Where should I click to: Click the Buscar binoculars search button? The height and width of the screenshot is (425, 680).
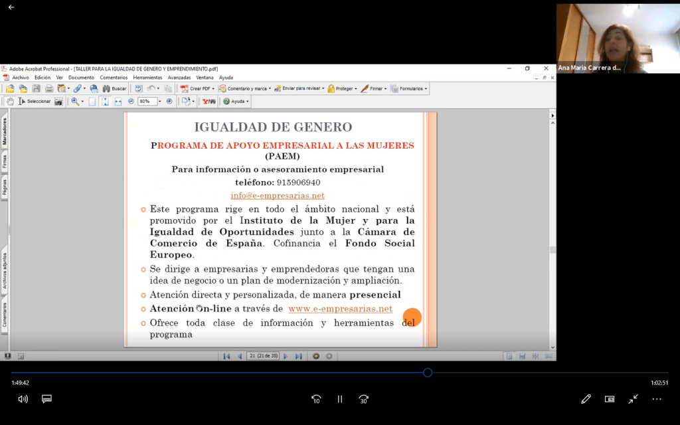tap(114, 88)
